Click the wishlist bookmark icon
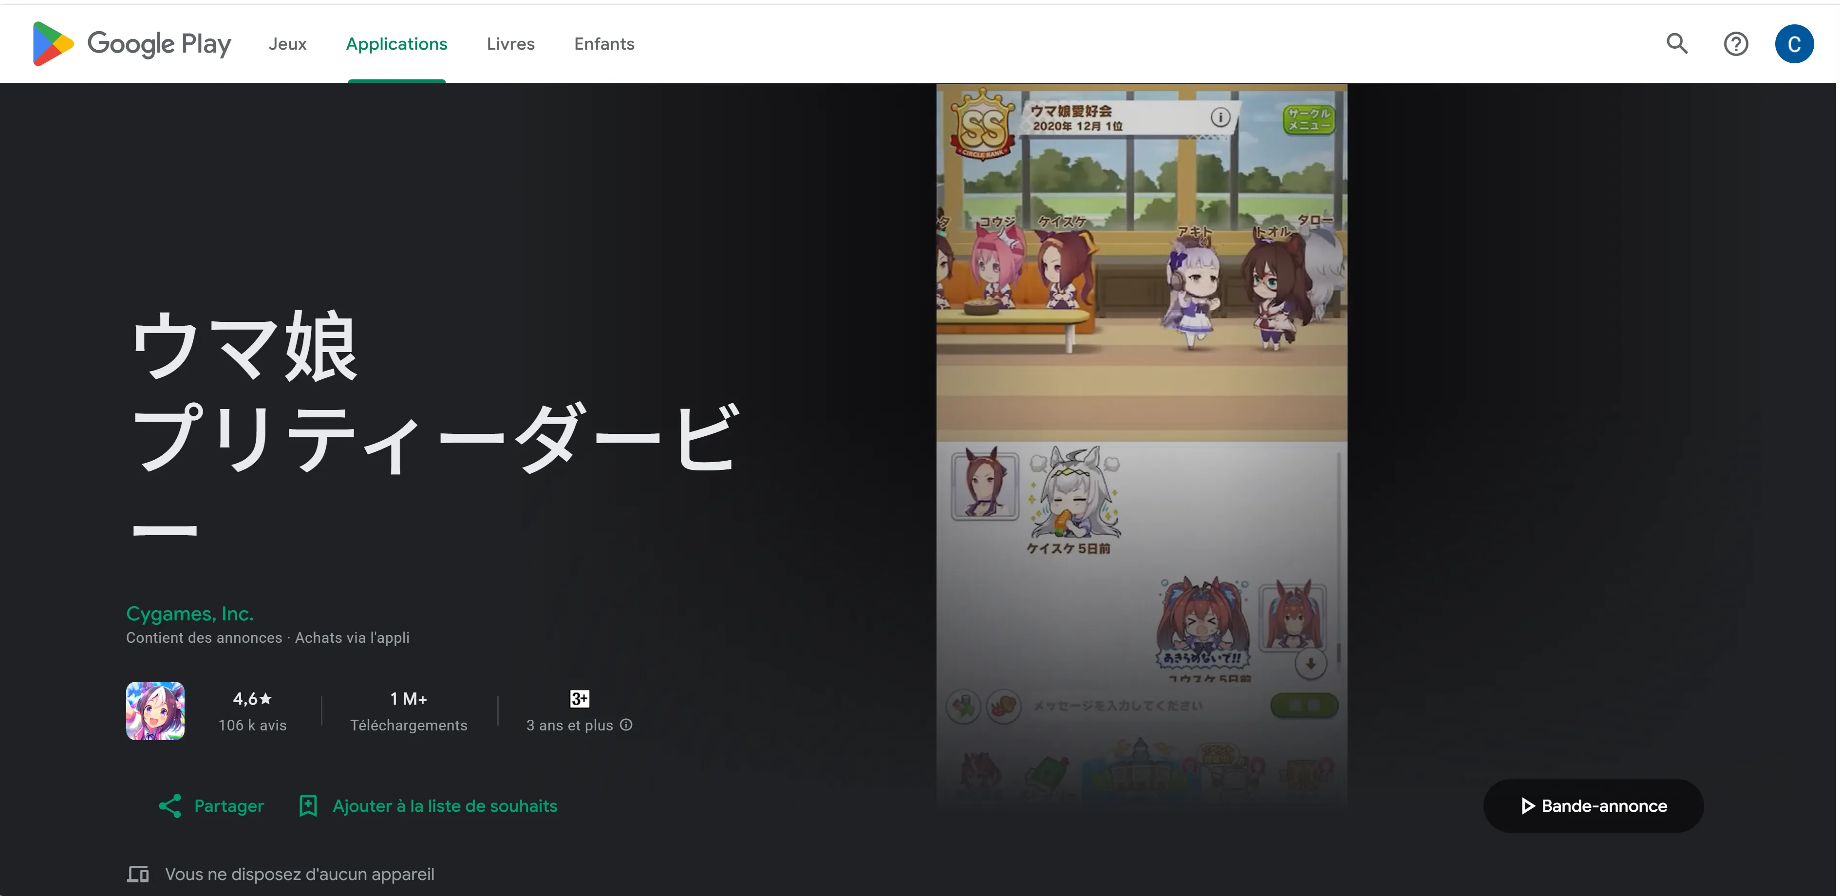 coord(308,806)
